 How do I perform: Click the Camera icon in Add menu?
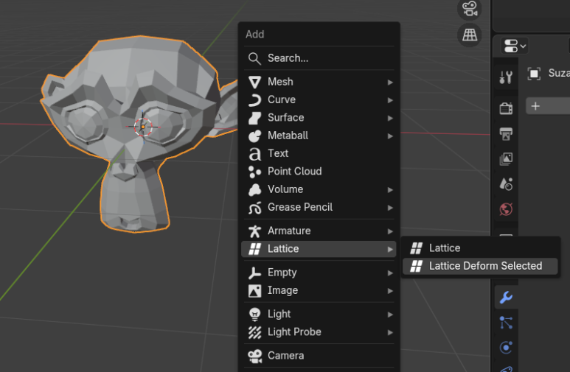click(x=254, y=356)
